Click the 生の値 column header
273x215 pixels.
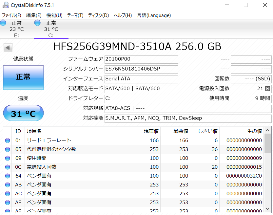(x=254, y=131)
